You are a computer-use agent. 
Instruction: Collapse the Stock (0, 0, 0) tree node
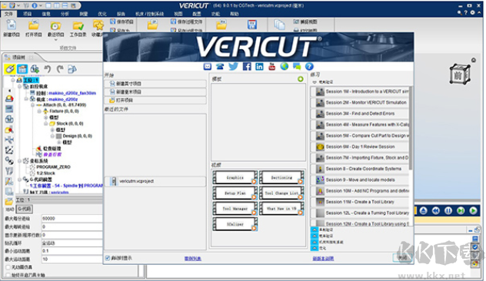pyautogui.click(x=45, y=124)
